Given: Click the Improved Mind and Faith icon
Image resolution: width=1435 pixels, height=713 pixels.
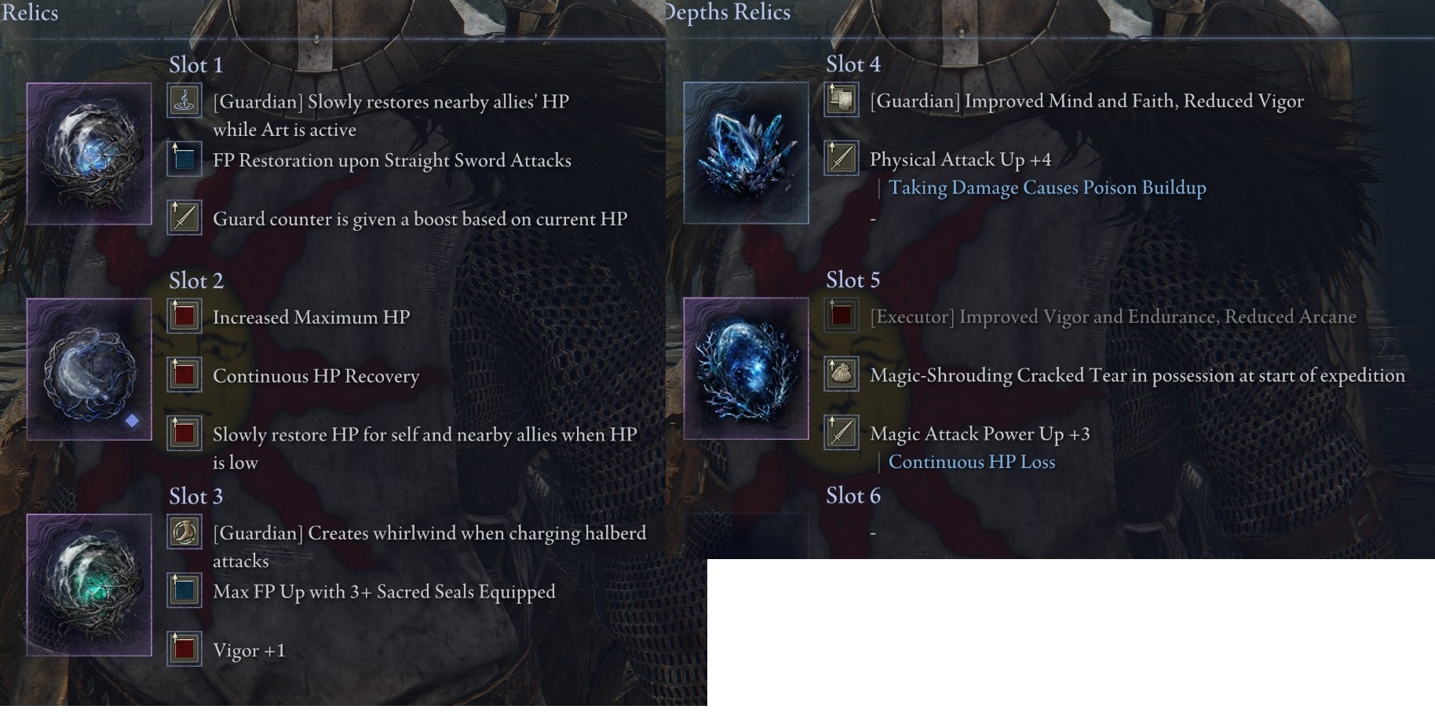Looking at the screenshot, I should pos(842,101).
